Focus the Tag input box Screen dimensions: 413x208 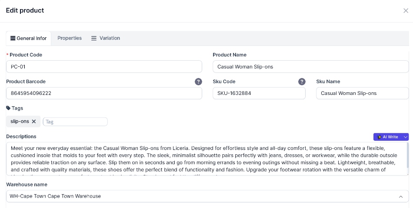point(75,122)
